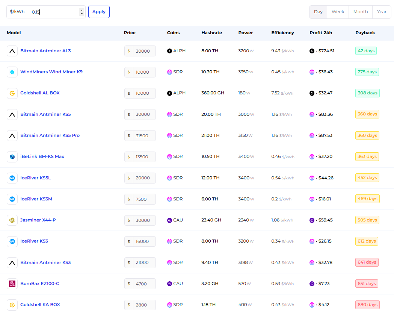The image size is (394, 314).
Task: Increase the $/kWh value with the up stepper
Action: point(82,10)
